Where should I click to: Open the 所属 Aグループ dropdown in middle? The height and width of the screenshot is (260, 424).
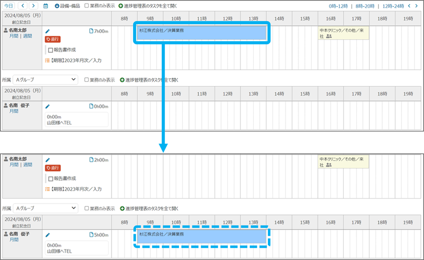[45, 80]
